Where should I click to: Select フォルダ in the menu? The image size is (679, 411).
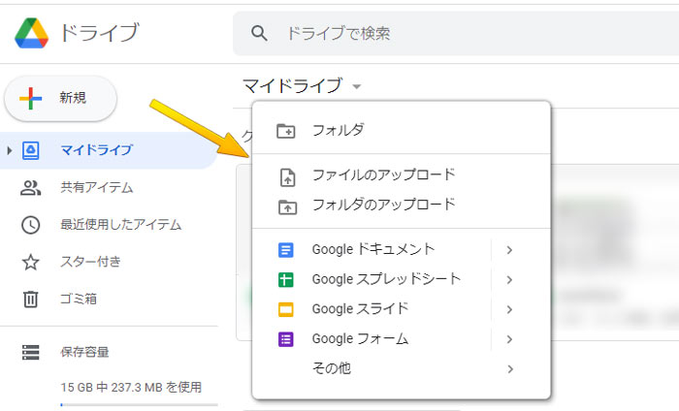click(401, 130)
